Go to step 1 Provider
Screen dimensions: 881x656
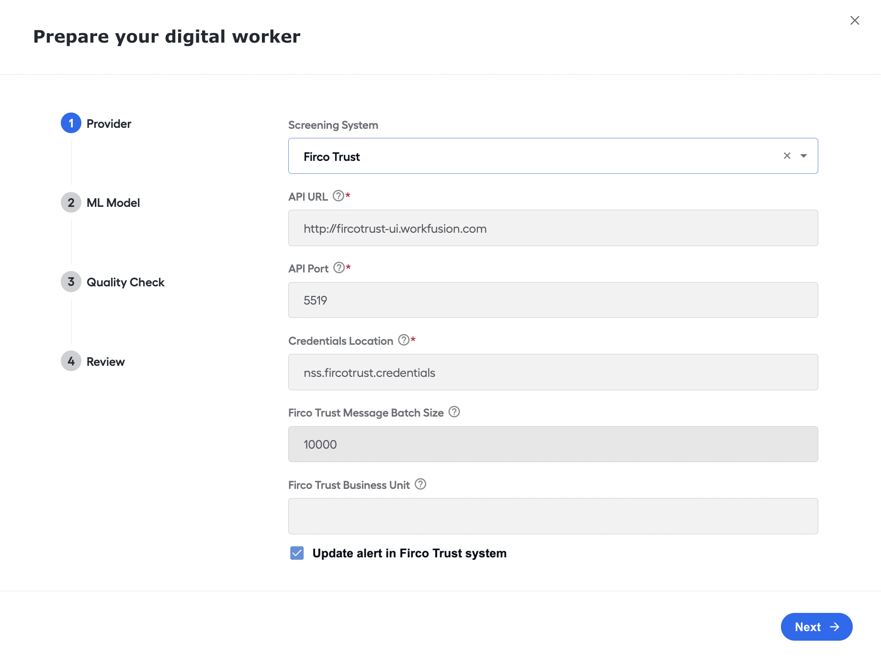tap(96, 124)
